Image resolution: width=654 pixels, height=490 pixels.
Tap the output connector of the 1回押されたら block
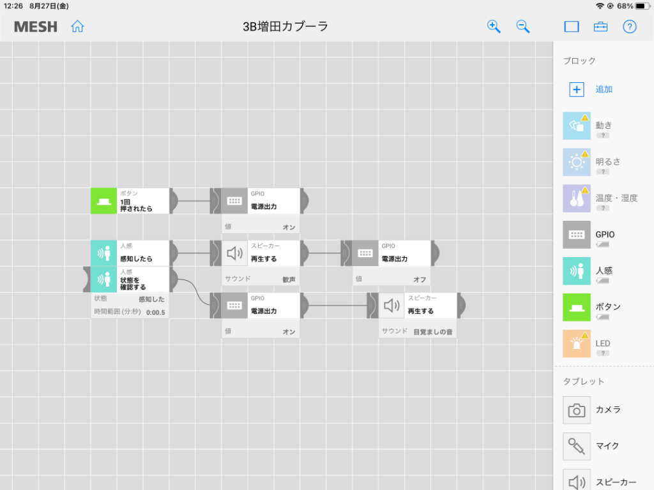pyautogui.click(x=174, y=201)
